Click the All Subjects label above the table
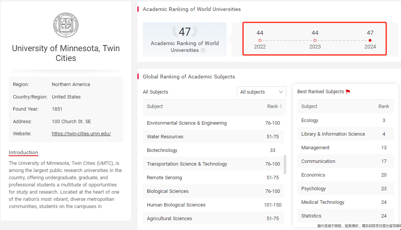 point(155,92)
